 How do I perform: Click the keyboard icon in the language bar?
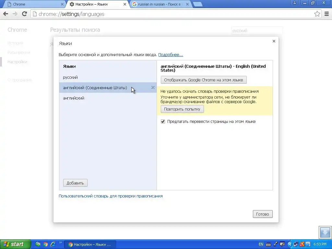[x=268, y=244]
